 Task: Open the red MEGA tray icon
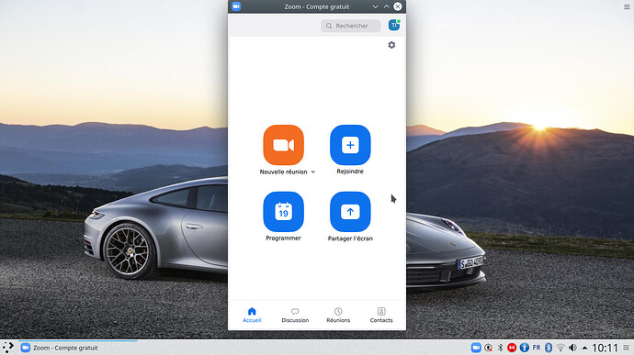tap(512, 348)
